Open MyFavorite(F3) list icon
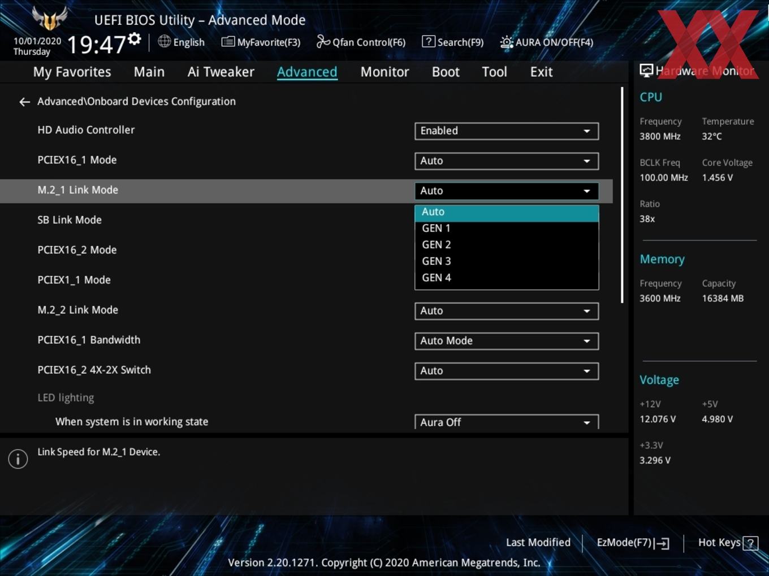Viewport: 769px width, 576px height. (228, 42)
